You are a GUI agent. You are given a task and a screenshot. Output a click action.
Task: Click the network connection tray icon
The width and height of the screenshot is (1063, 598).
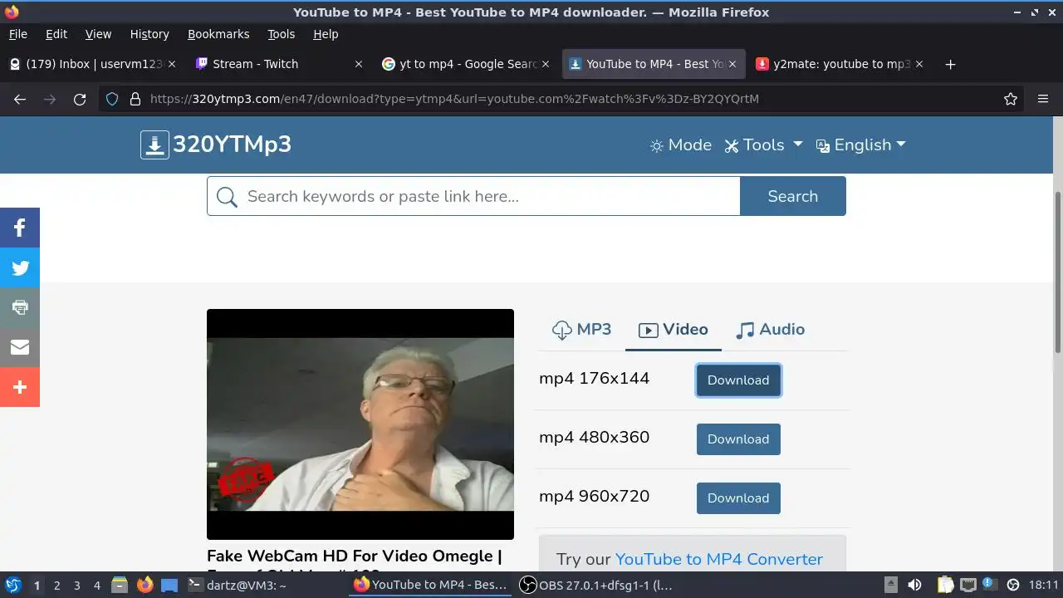[x=967, y=585]
